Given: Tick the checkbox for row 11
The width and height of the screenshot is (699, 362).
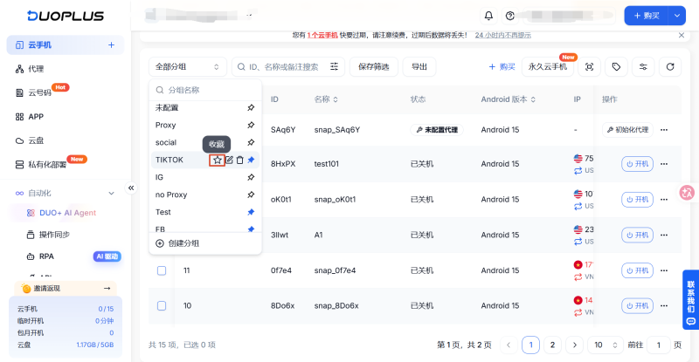Looking at the screenshot, I should 162,270.
